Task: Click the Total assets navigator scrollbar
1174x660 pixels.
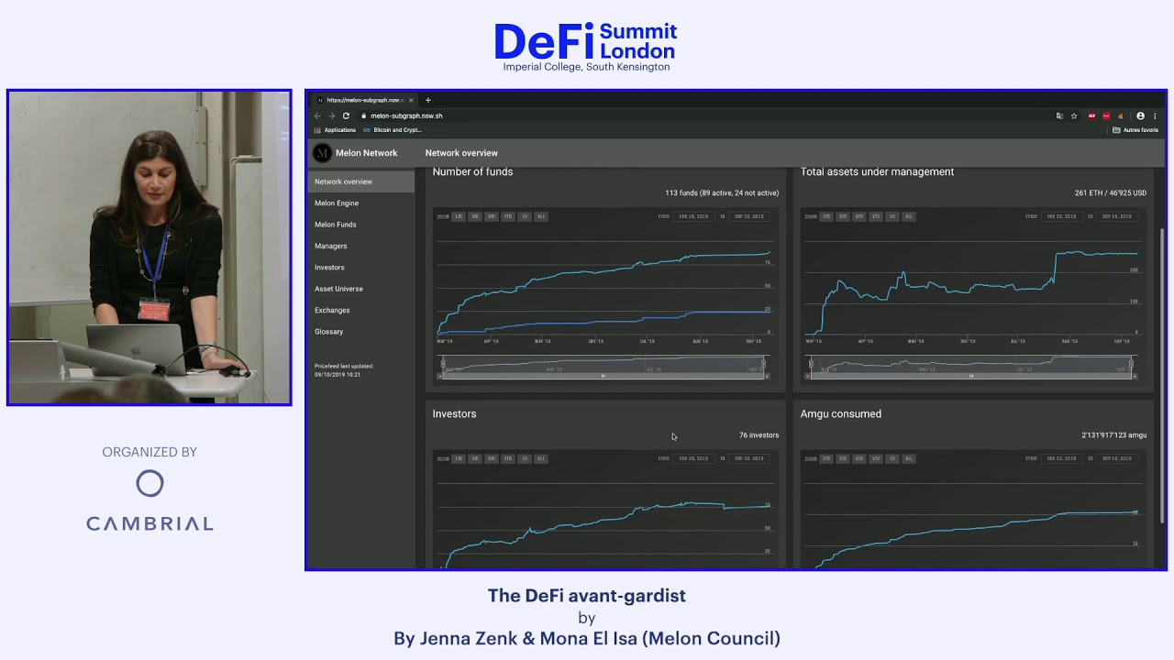Action: 971,376
